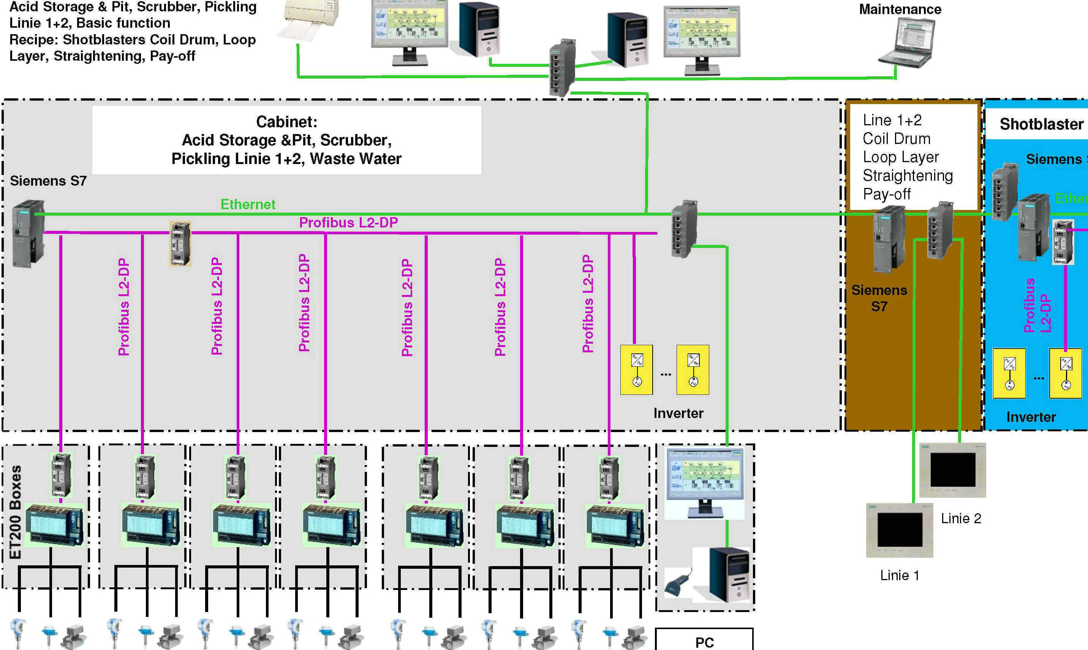Click the PC label box at bottom

coord(704,641)
